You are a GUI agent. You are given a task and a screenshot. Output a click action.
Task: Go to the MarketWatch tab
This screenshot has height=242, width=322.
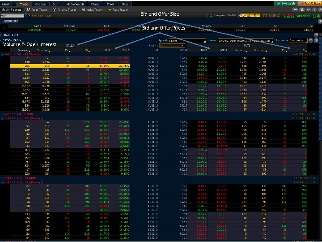point(75,4)
